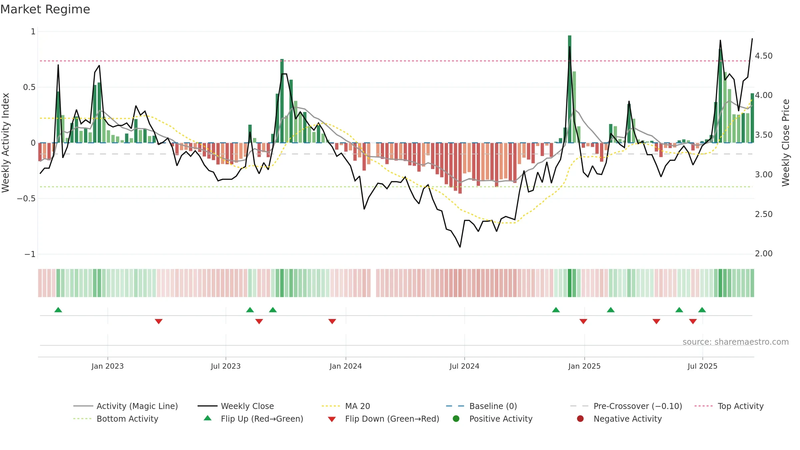Click the Weekly Close Price axis title
Screen dimensions: 800x450
coord(786,143)
